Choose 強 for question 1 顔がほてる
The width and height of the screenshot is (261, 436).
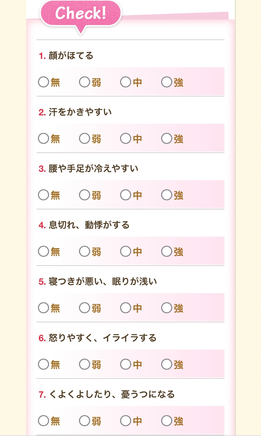(x=167, y=82)
